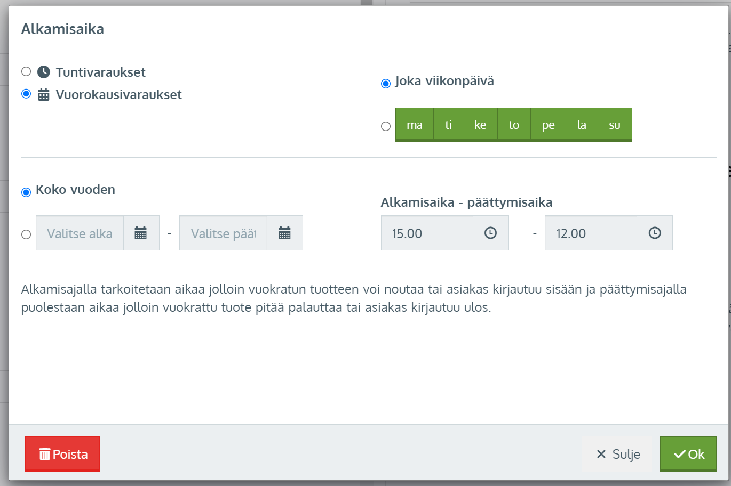
Task: Click the start time field showing 15.00
Action: pos(427,233)
